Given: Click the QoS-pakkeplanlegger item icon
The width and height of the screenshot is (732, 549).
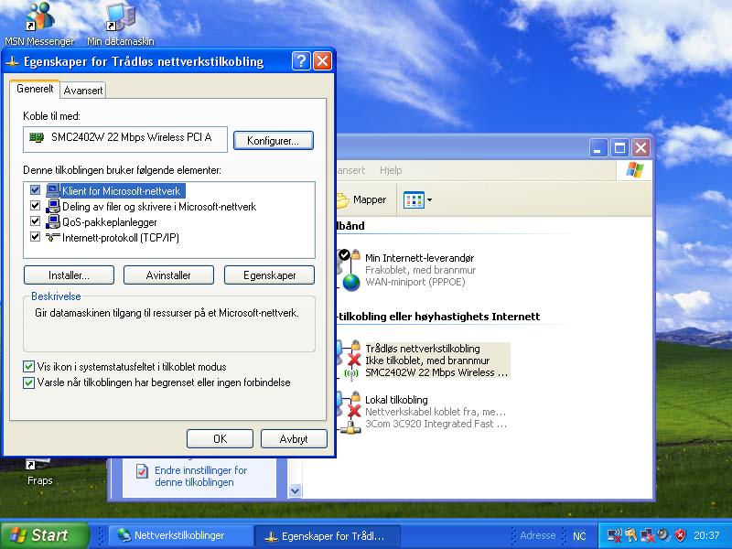Looking at the screenshot, I should (x=53, y=221).
